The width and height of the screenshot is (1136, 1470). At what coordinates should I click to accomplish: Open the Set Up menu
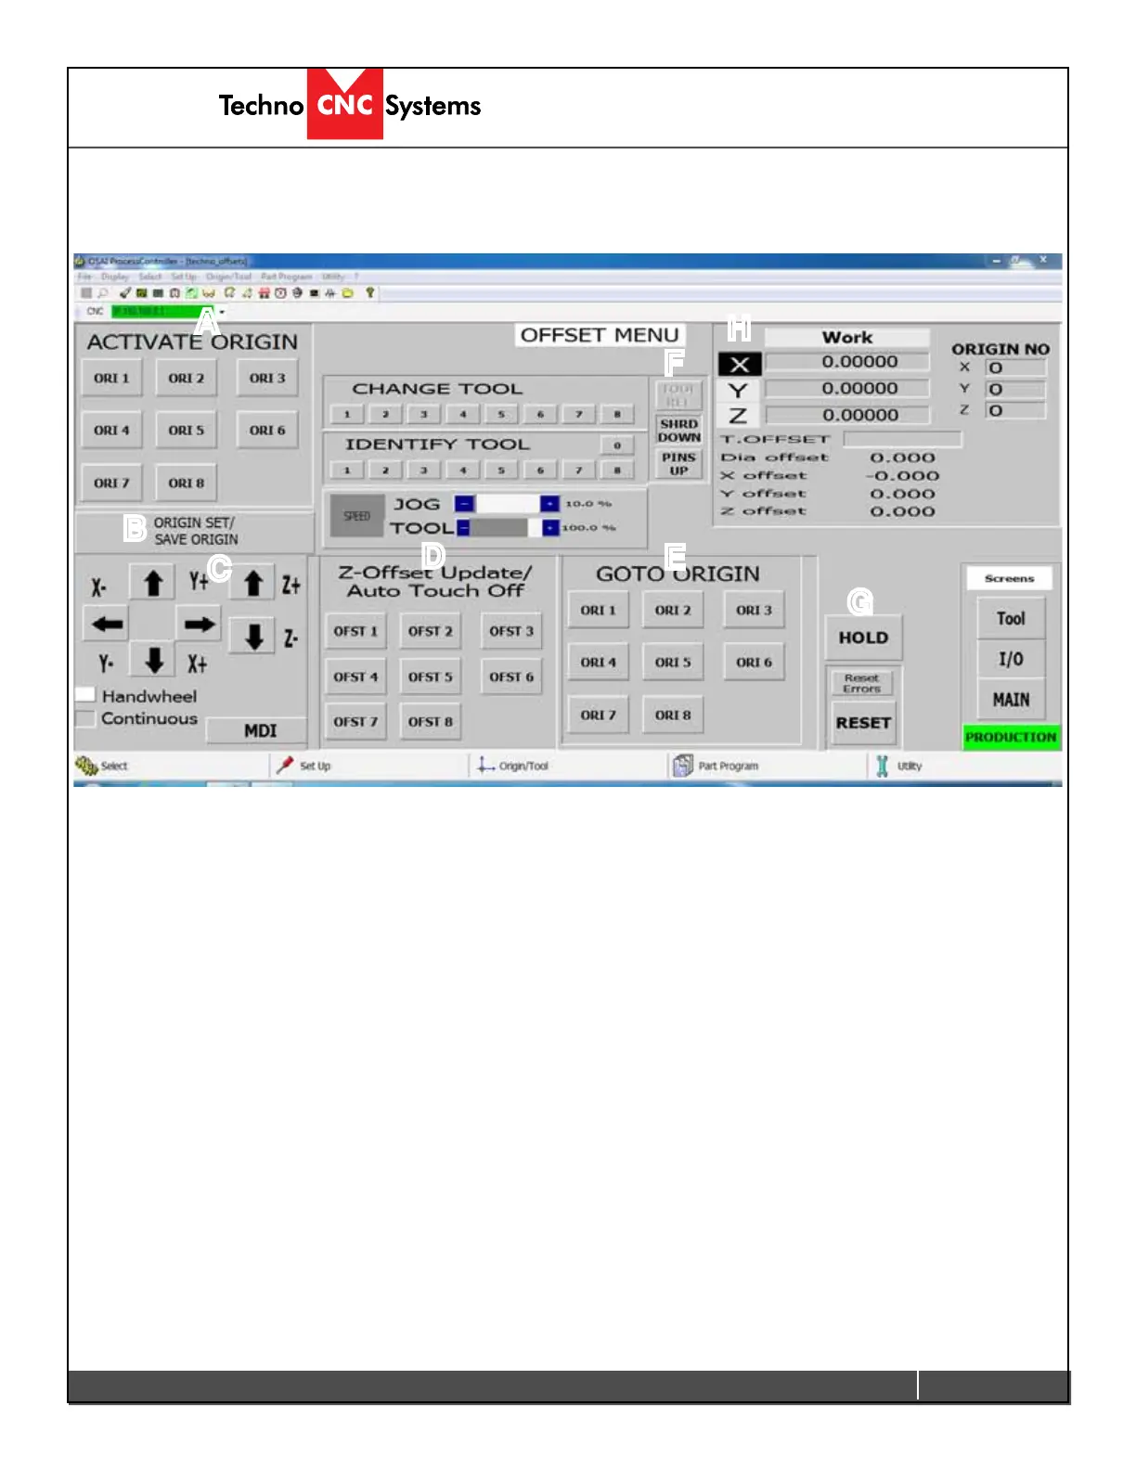[x=184, y=277]
